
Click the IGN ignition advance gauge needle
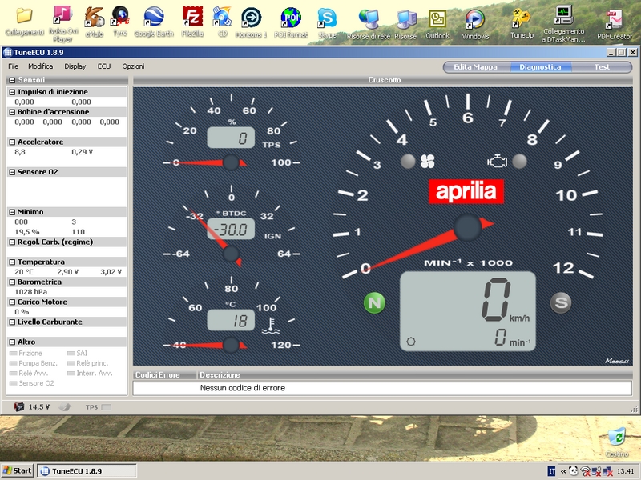pyautogui.click(x=216, y=237)
